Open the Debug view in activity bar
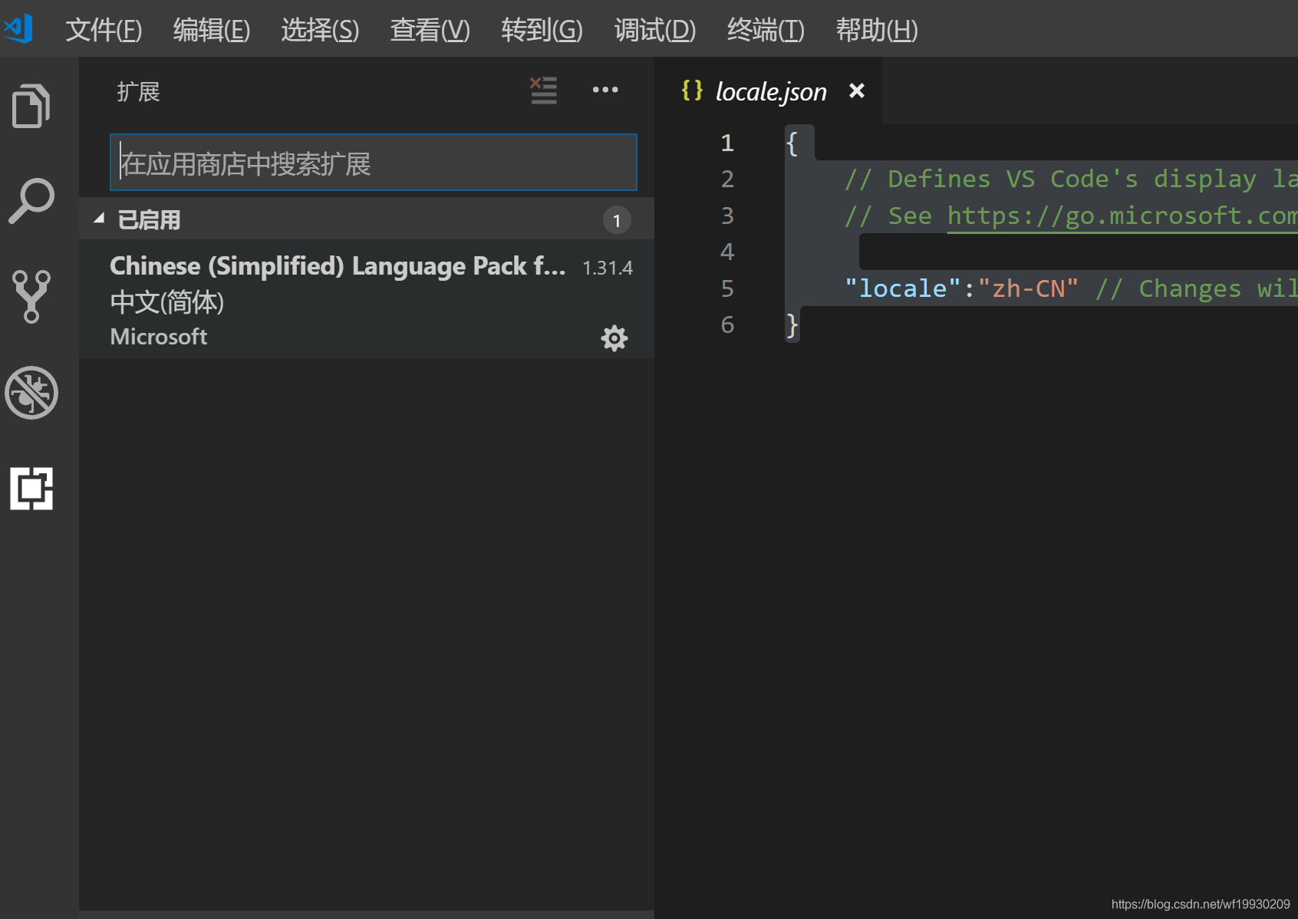1298x919 pixels. click(31, 393)
